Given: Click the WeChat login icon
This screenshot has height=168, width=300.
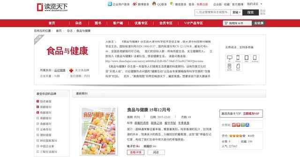Looking at the screenshot, I should (172, 4).
